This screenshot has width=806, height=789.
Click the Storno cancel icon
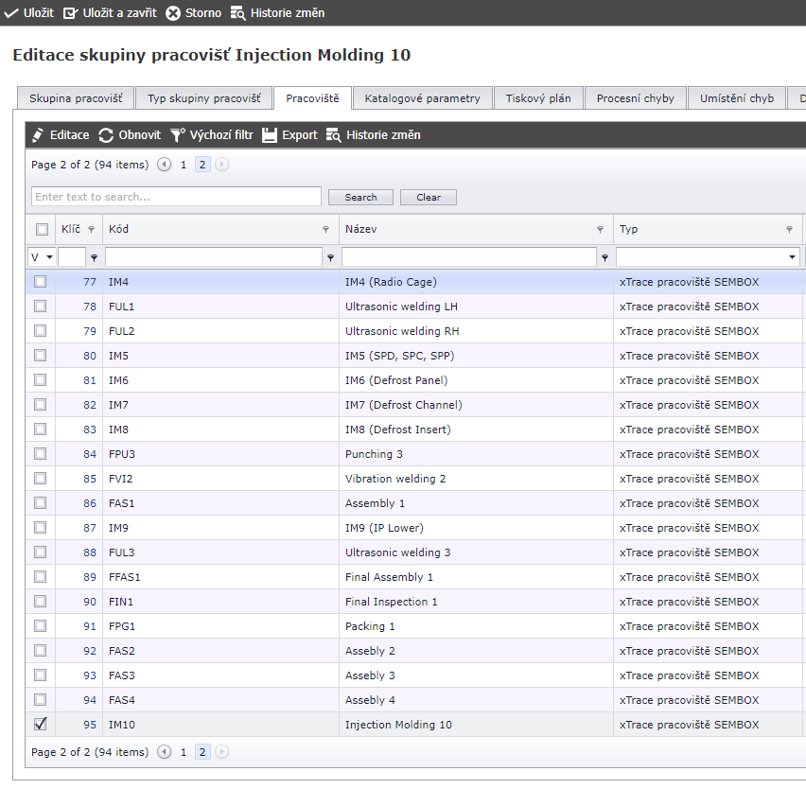[173, 13]
